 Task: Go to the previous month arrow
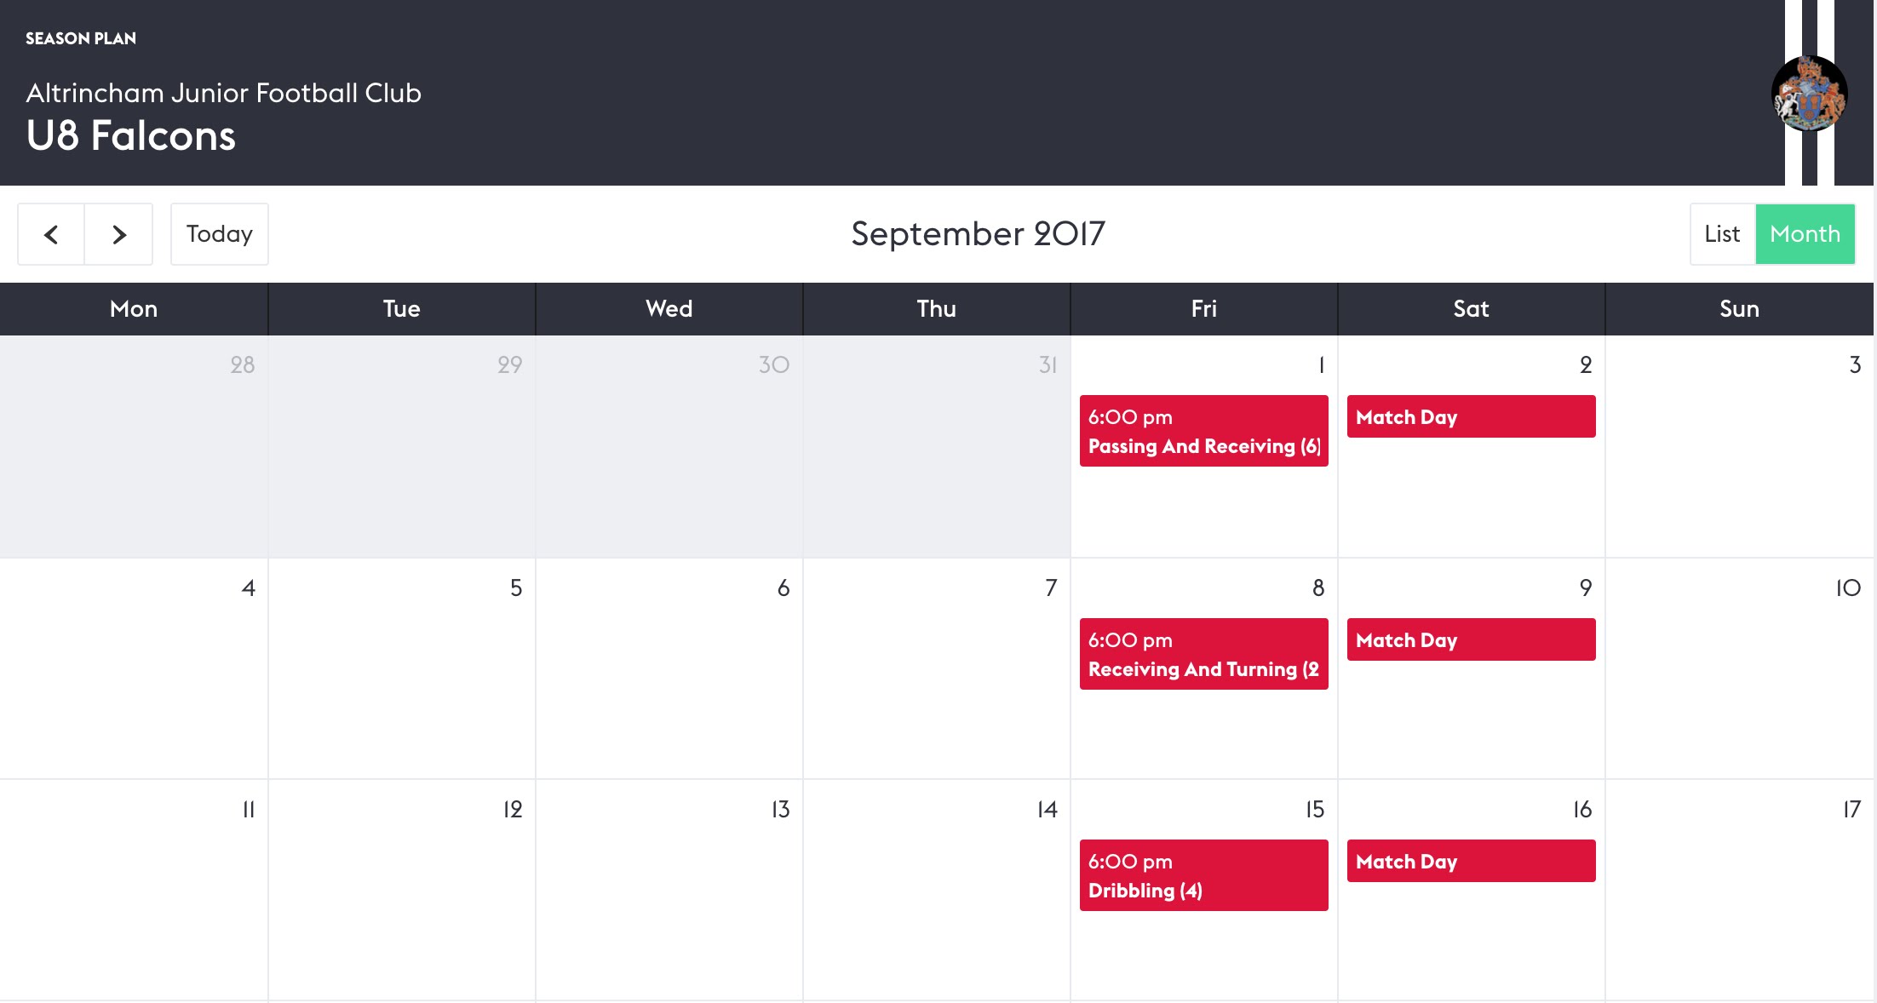pos(51,234)
